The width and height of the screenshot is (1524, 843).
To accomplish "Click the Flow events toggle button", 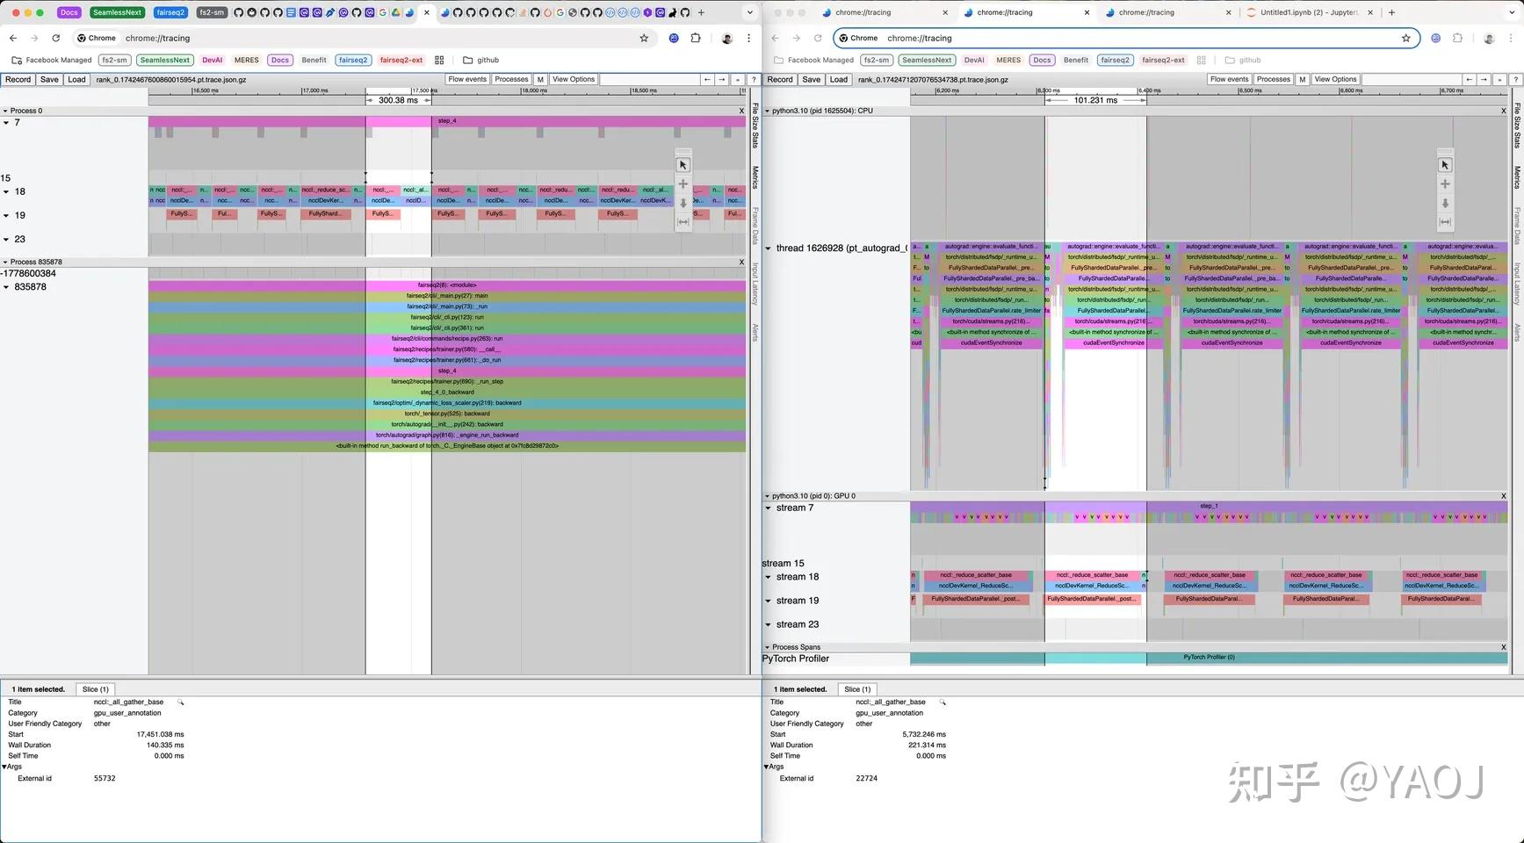I will [x=467, y=79].
